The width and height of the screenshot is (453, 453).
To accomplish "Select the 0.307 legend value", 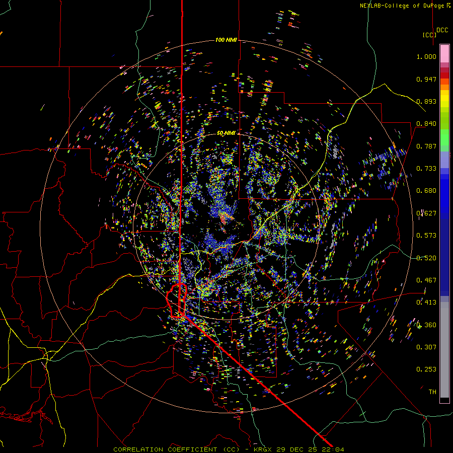I will pyautogui.click(x=426, y=347).
